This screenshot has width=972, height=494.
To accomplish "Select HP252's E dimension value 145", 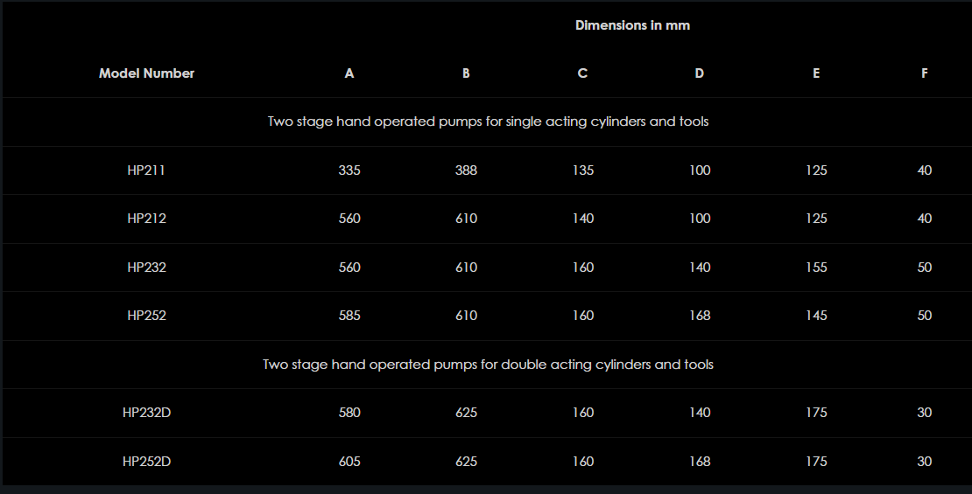I will click(816, 316).
